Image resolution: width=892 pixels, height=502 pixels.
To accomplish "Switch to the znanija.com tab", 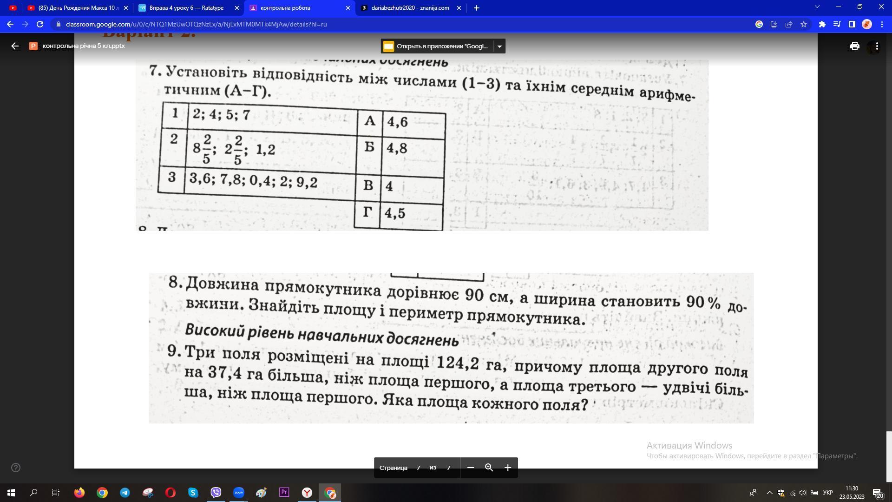I will point(410,8).
